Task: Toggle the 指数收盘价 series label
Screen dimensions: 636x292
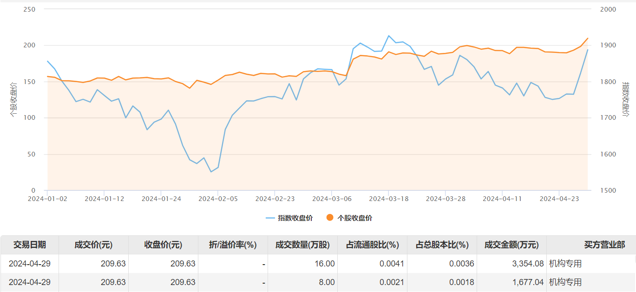Action: [295, 218]
